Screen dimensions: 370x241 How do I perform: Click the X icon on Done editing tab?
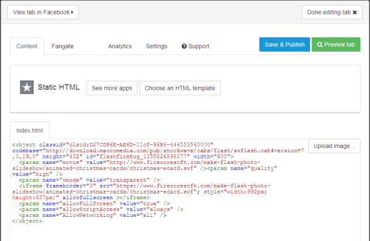(355, 12)
